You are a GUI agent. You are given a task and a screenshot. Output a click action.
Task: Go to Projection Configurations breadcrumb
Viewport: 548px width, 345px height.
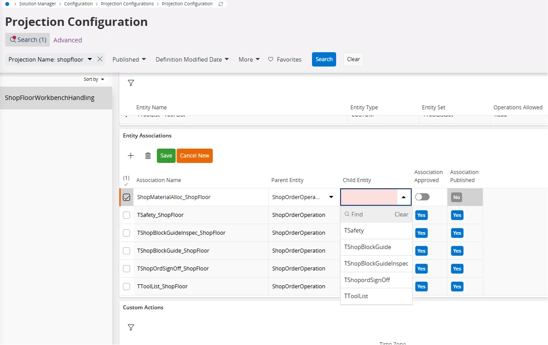[x=127, y=4]
